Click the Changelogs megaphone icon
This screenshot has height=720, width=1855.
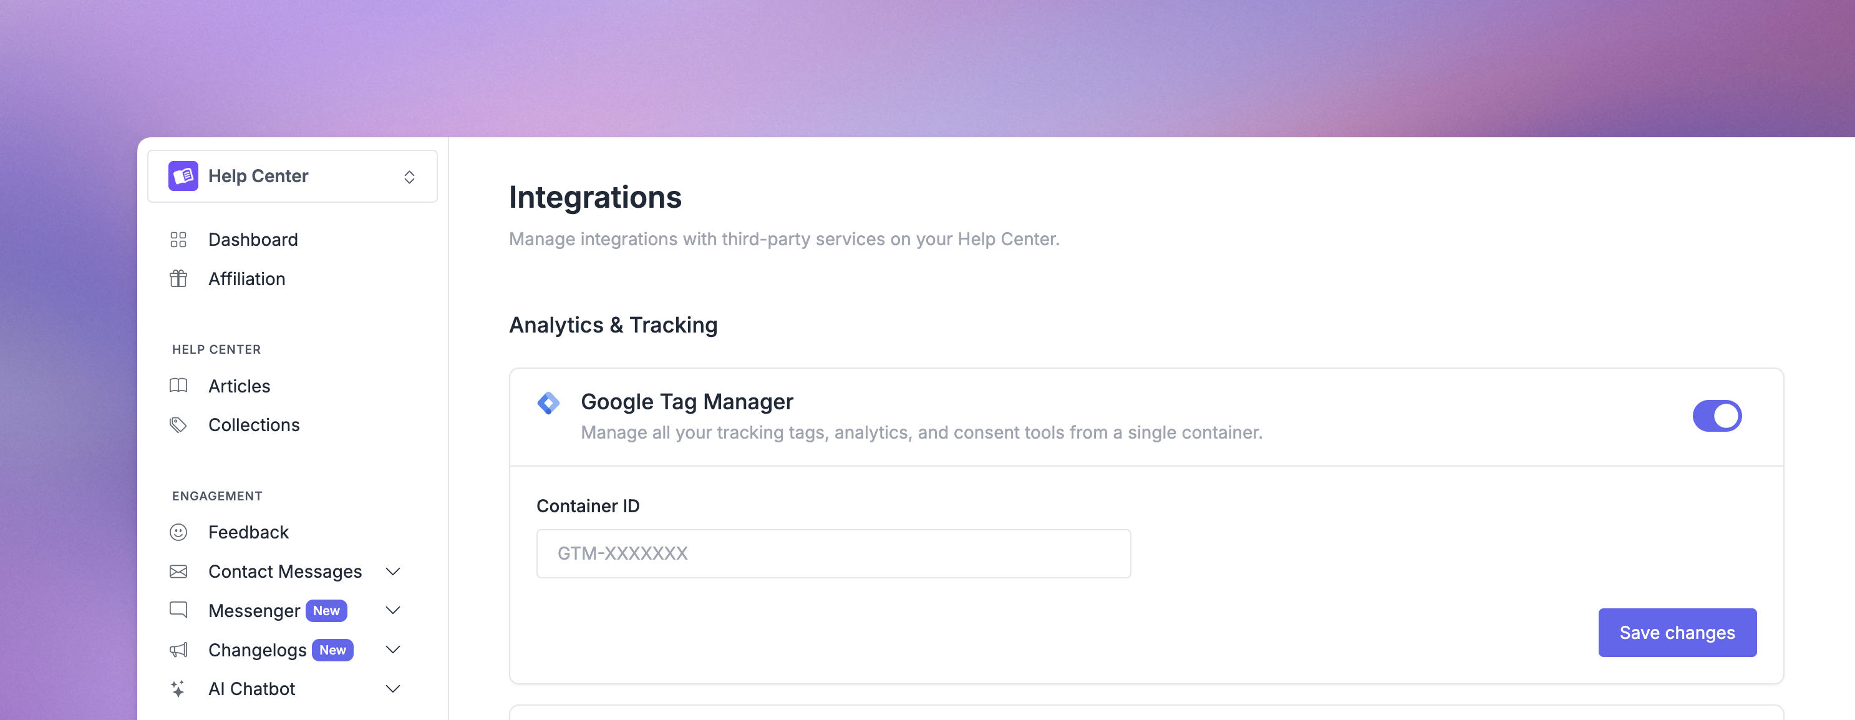(178, 650)
